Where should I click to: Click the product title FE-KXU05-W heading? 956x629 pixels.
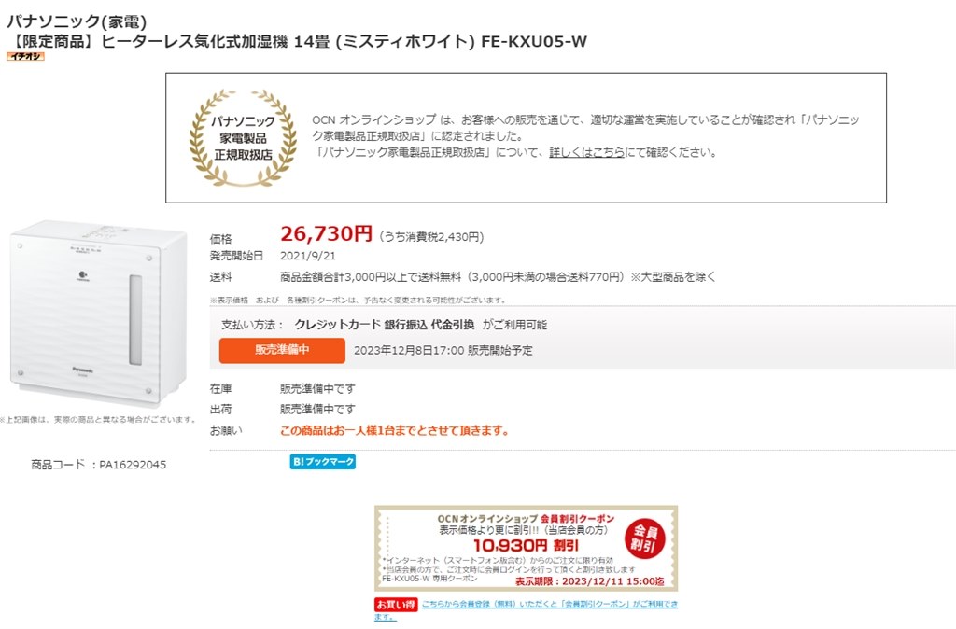pos(297,41)
